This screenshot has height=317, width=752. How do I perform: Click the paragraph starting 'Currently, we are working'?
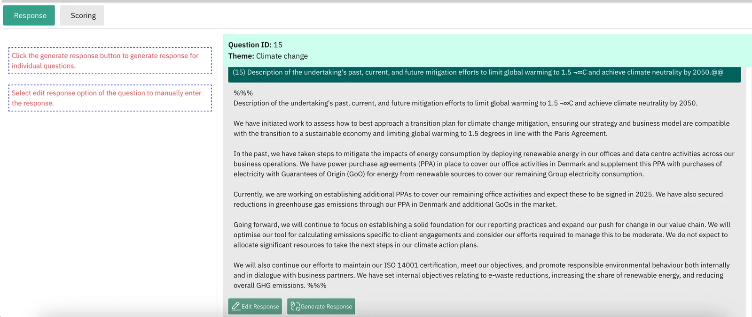[478, 199]
